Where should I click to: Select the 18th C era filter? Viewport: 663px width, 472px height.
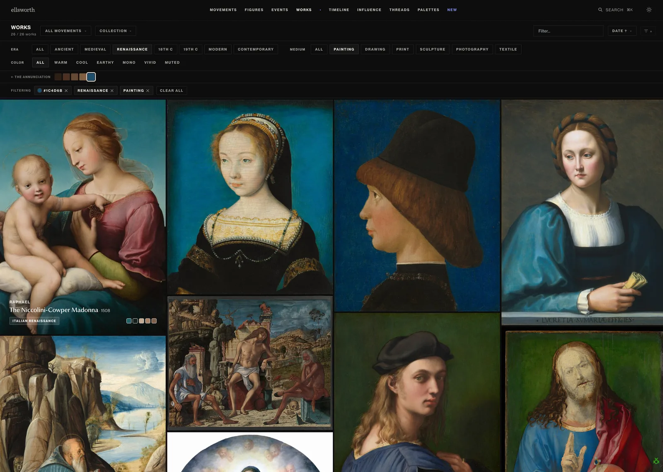click(x=165, y=49)
